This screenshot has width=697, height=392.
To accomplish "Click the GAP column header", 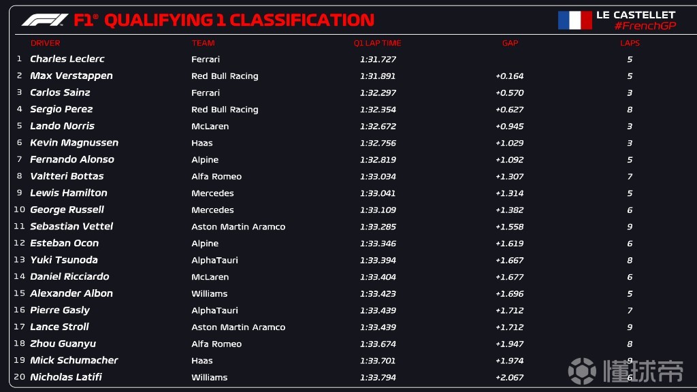I will pos(510,43).
